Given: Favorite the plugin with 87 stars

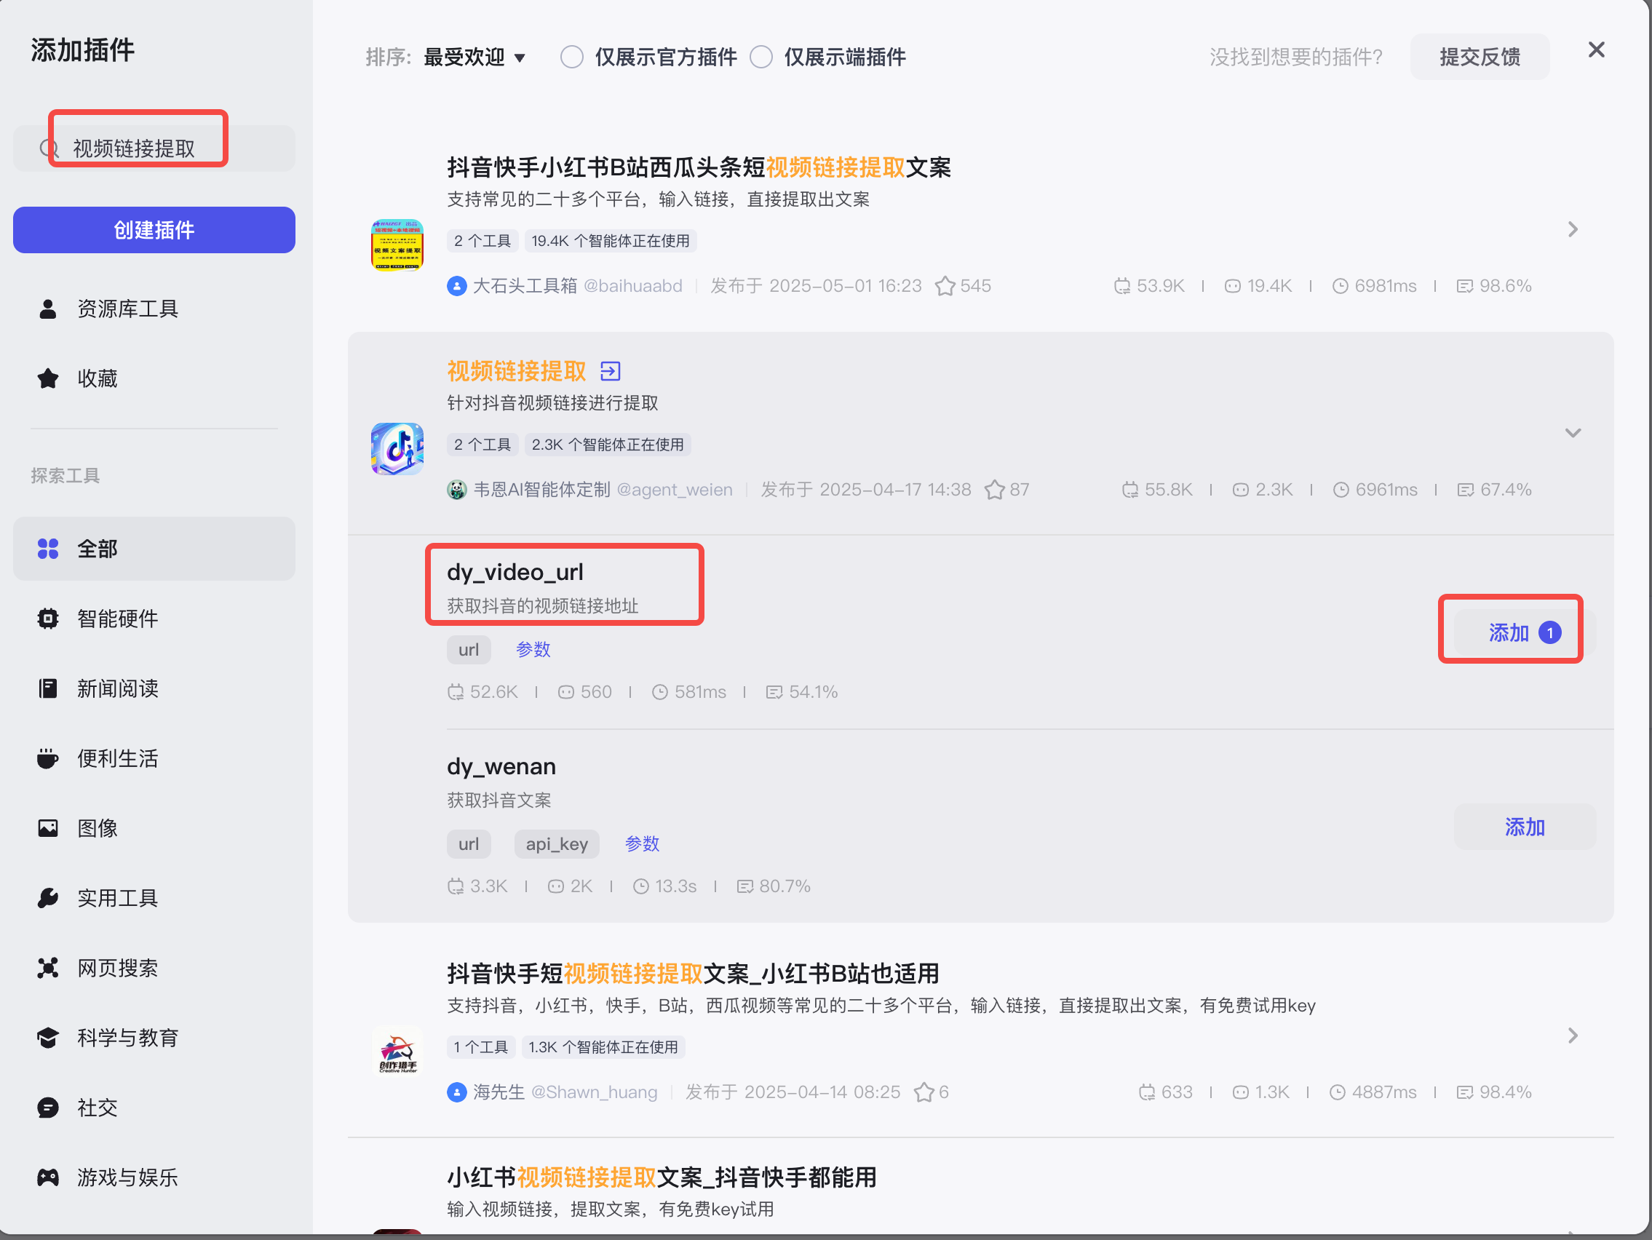Looking at the screenshot, I should click(x=994, y=490).
